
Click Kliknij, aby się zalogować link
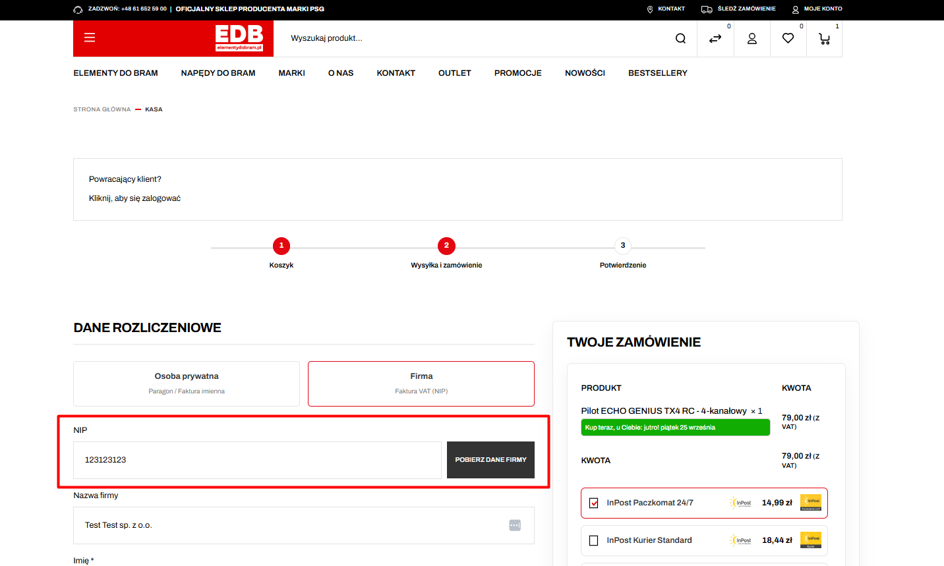click(134, 198)
